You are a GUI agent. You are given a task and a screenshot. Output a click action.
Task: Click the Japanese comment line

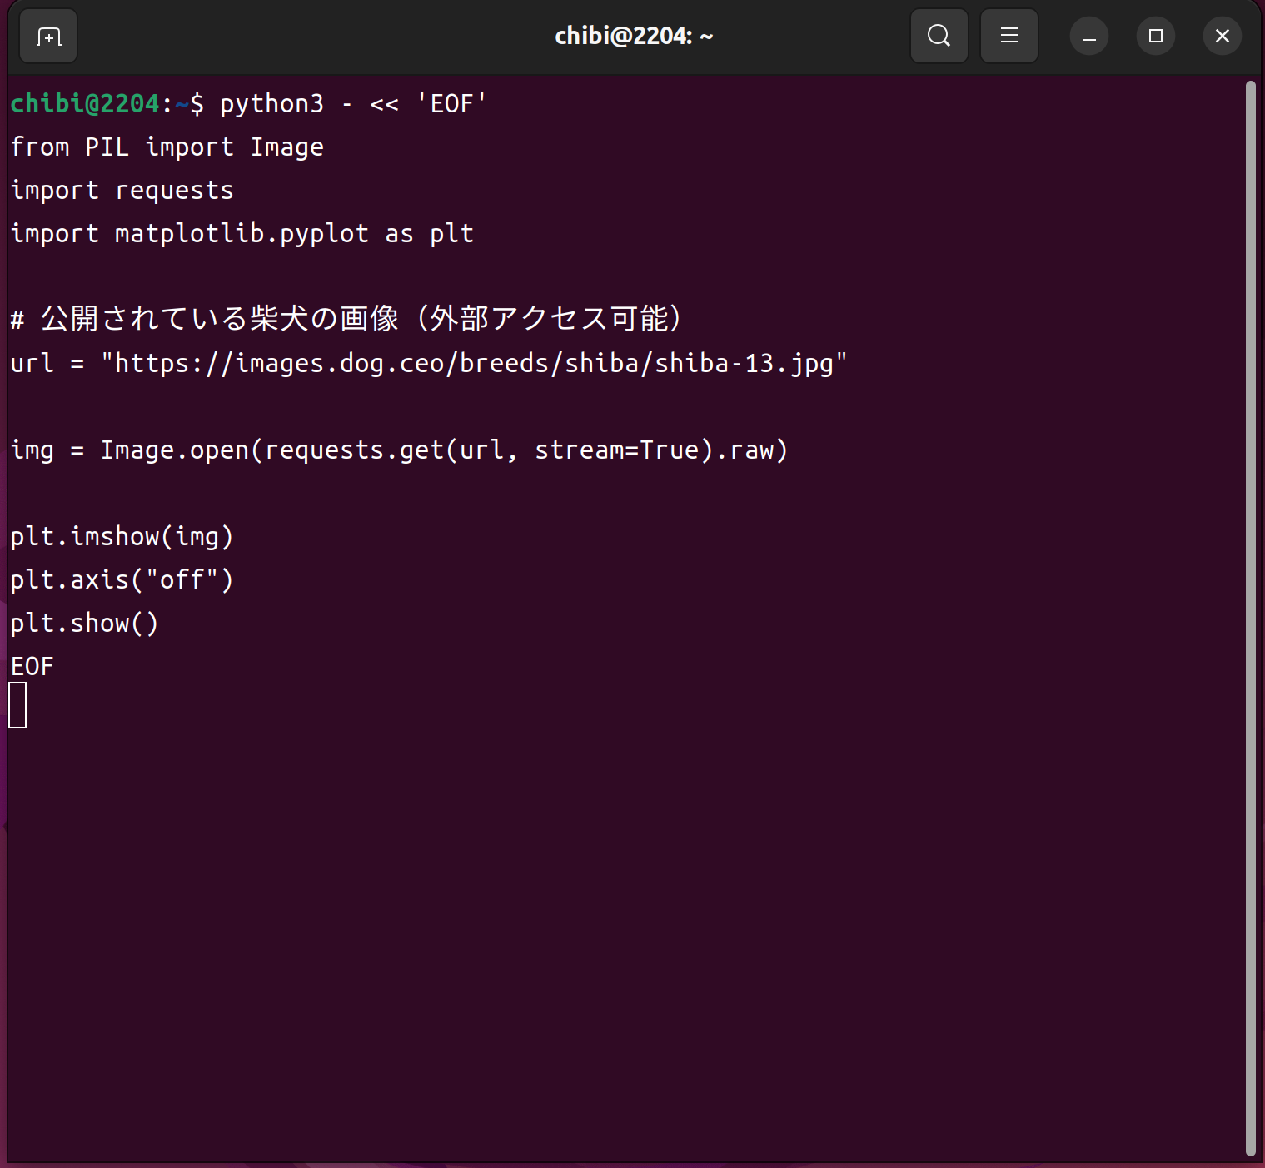(x=346, y=319)
